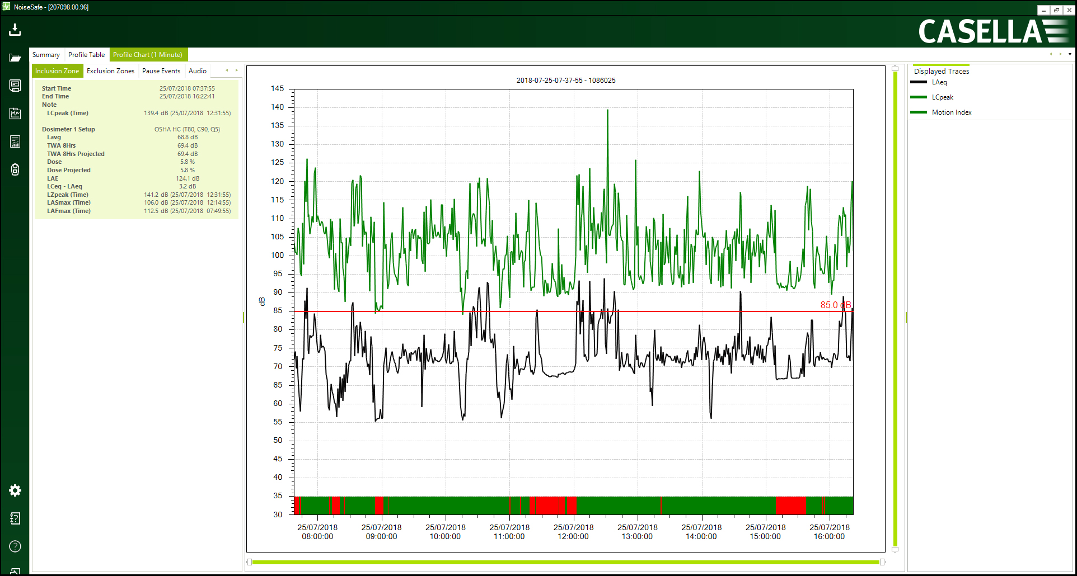The image size is (1077, 576).
Task: Click the LCpeak green trace swatch
Action: (x=919, y=97)
